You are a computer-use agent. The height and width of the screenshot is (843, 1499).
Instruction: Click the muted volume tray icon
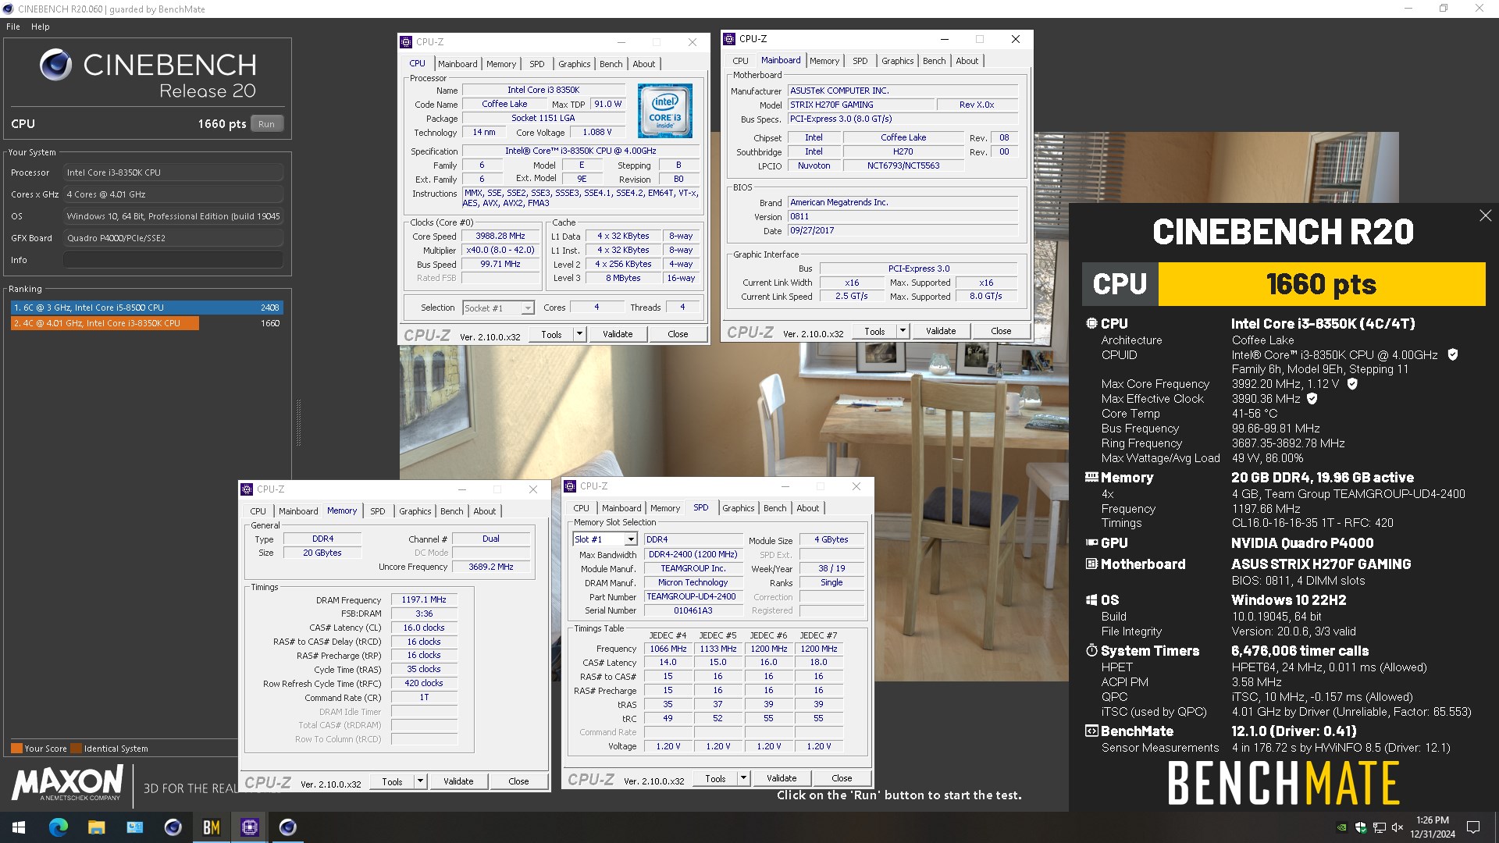1398,827
